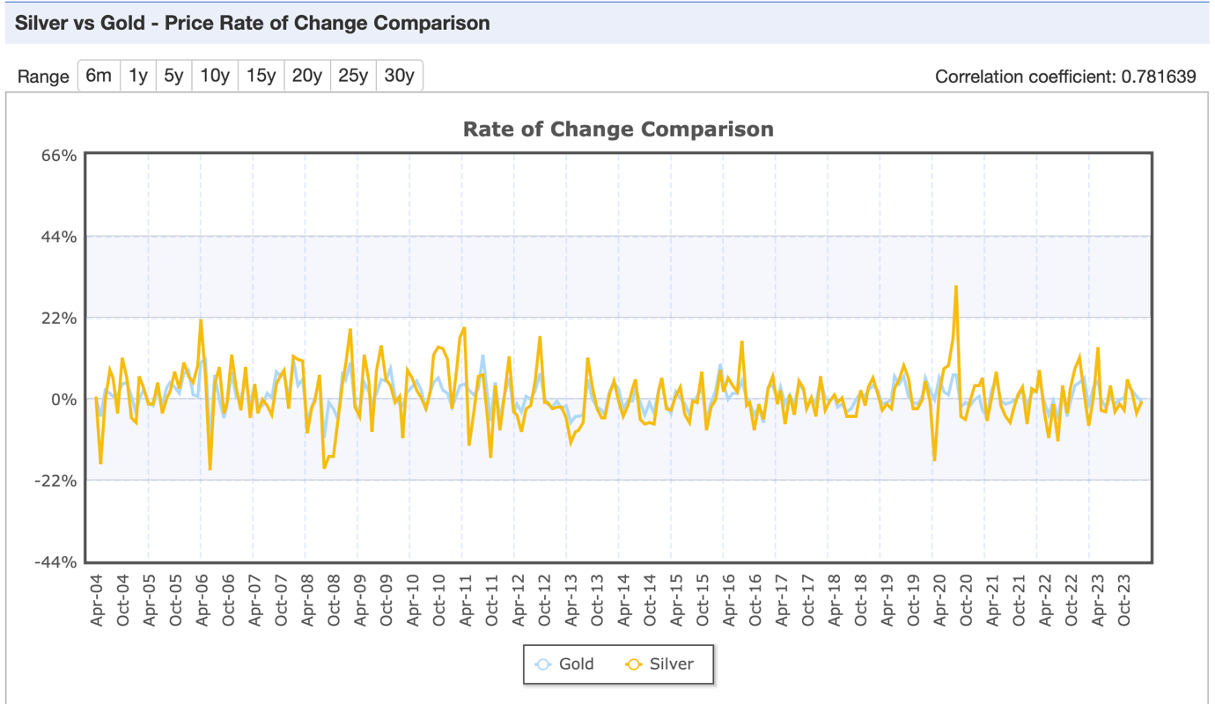This screenshot has height=704, width=1215.
Task: Switch the range to 1y
Action: pyautogui.click(x=138, y=76)
